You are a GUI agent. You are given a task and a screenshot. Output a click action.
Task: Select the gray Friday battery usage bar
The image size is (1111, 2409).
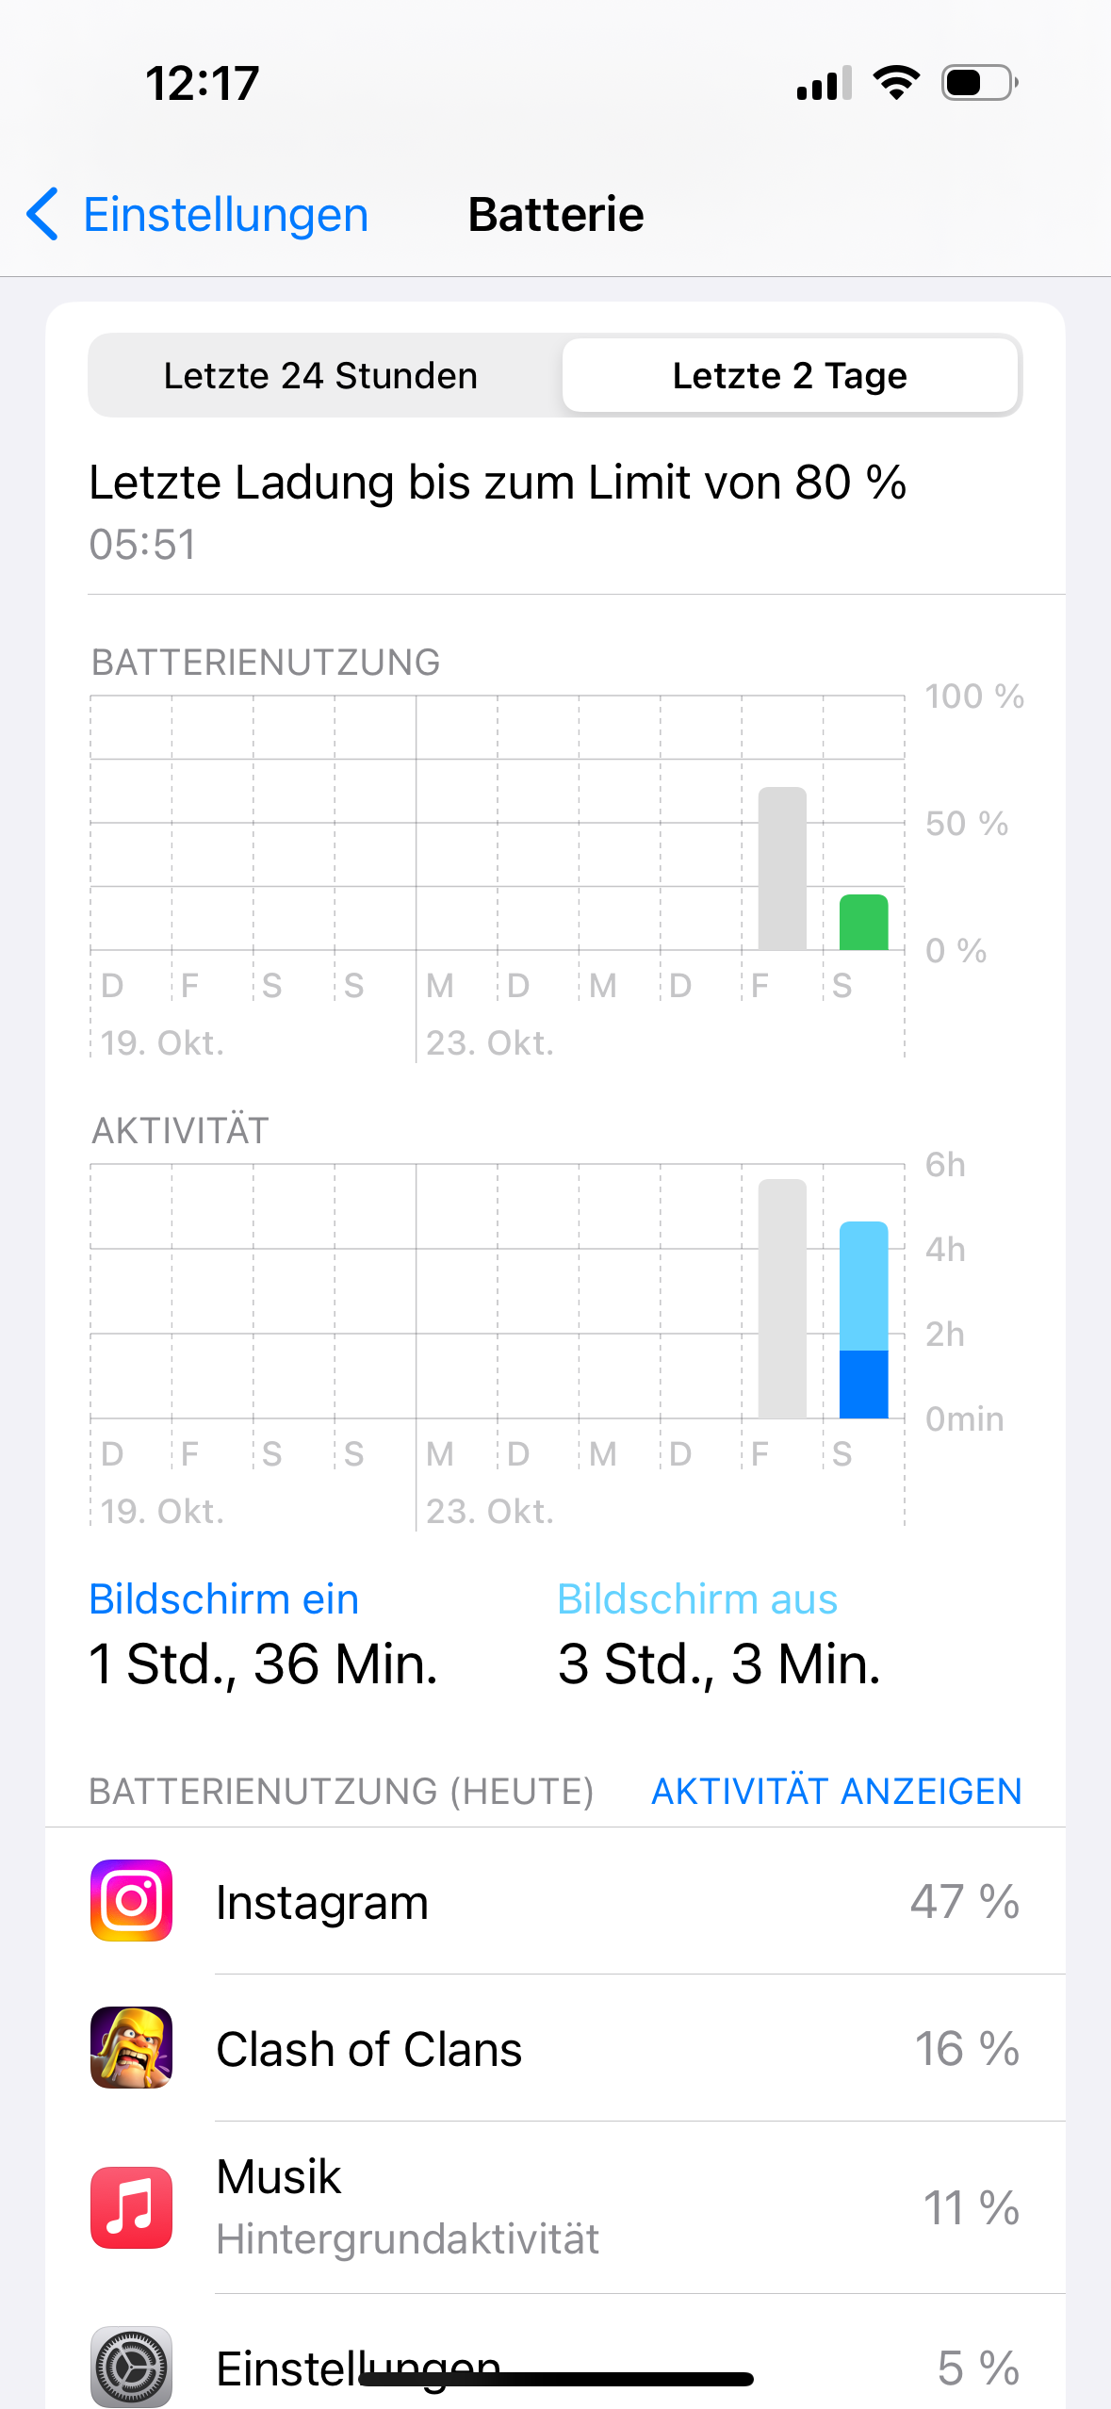point(782,868)
